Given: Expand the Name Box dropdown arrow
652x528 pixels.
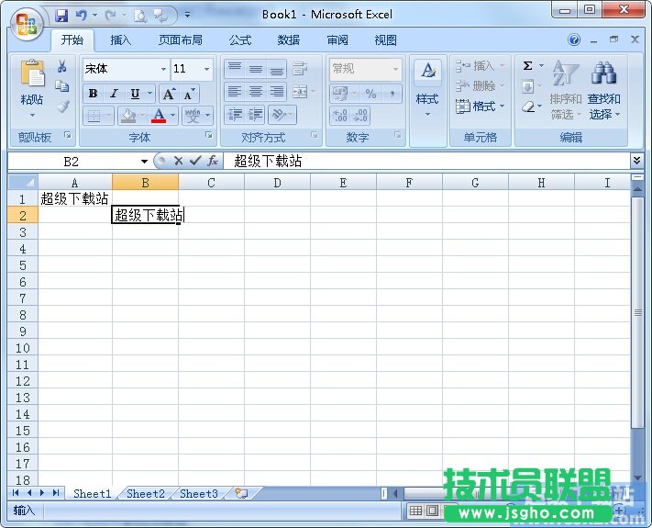Looking at the screenshot, I should click(144, 161).
